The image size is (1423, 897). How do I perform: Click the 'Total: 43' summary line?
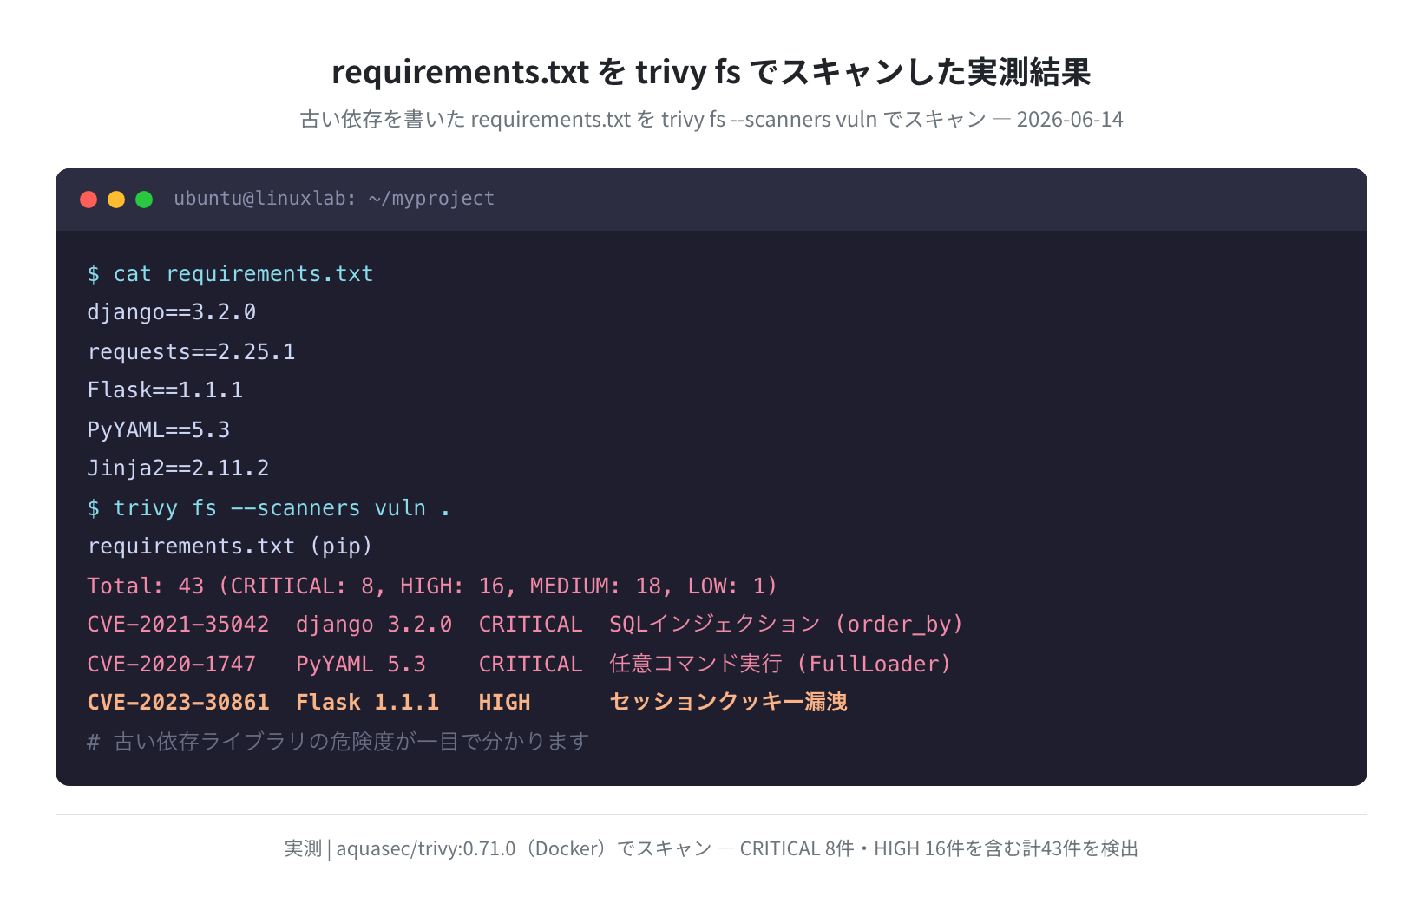(432, 586)
